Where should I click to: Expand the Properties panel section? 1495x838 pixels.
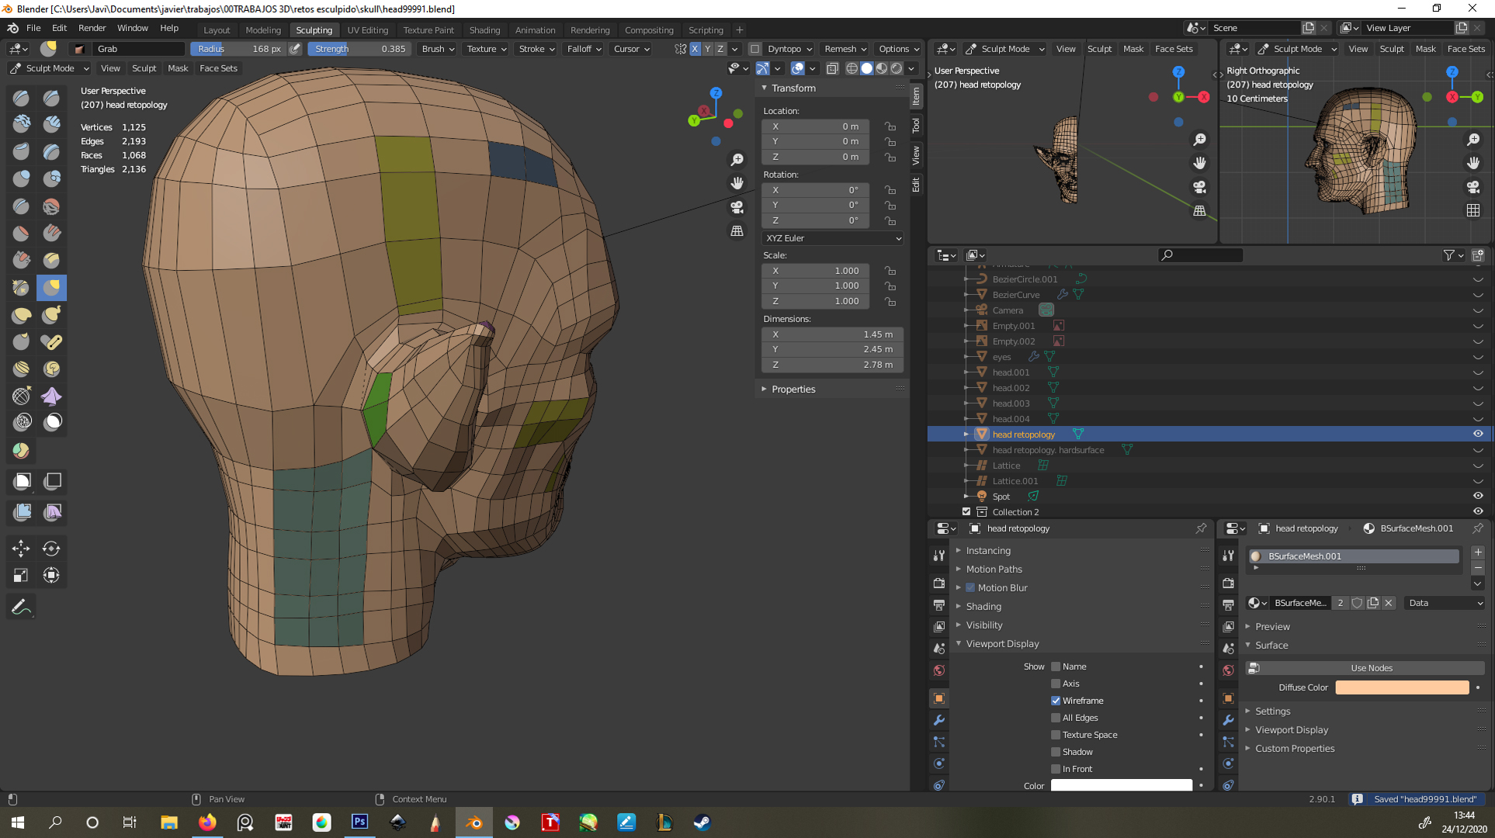[x=793, y=390]
